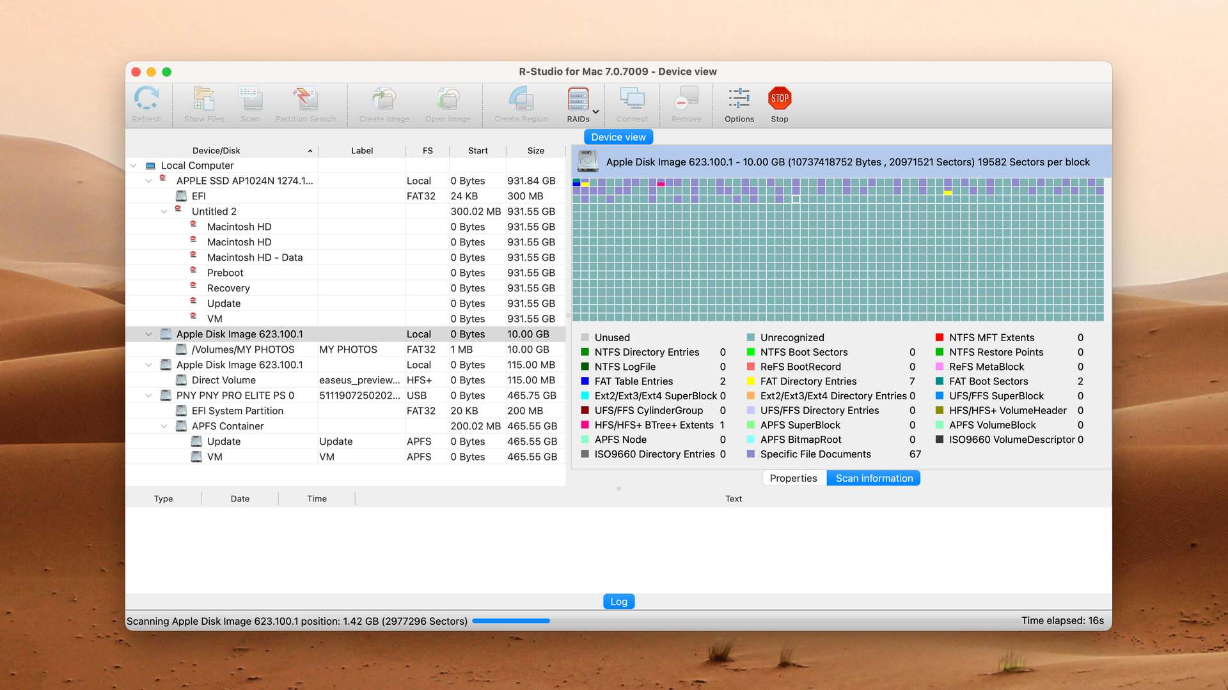
Task: Click the Remove toolbar icon
Action: (x=686, y=99)
